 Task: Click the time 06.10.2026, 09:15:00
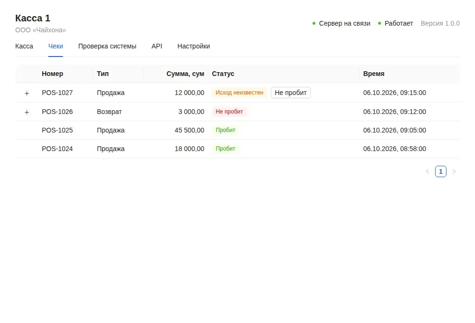pos(394,93)
